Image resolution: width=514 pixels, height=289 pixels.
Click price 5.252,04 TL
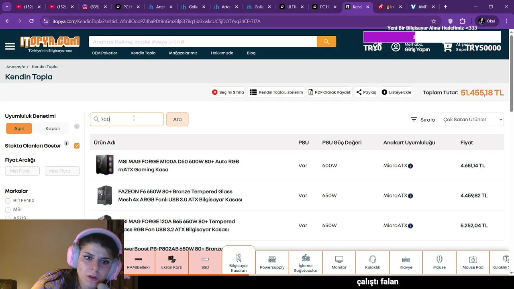point(474,226)
